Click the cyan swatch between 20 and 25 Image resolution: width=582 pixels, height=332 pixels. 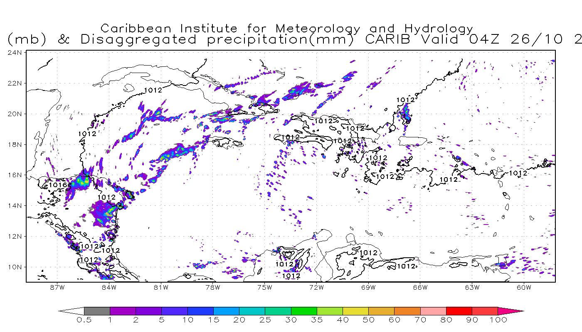point(252,311)
